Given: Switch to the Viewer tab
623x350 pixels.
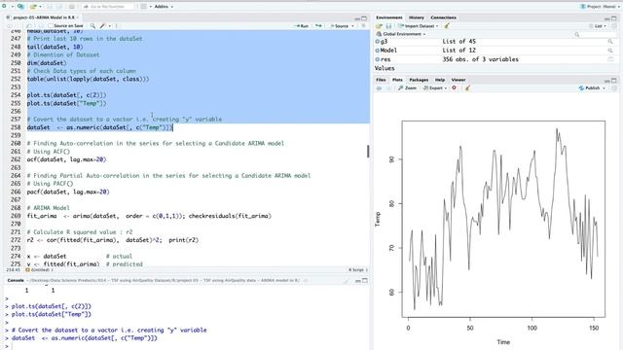Looking at the screenshot, I should pos(458,80).
